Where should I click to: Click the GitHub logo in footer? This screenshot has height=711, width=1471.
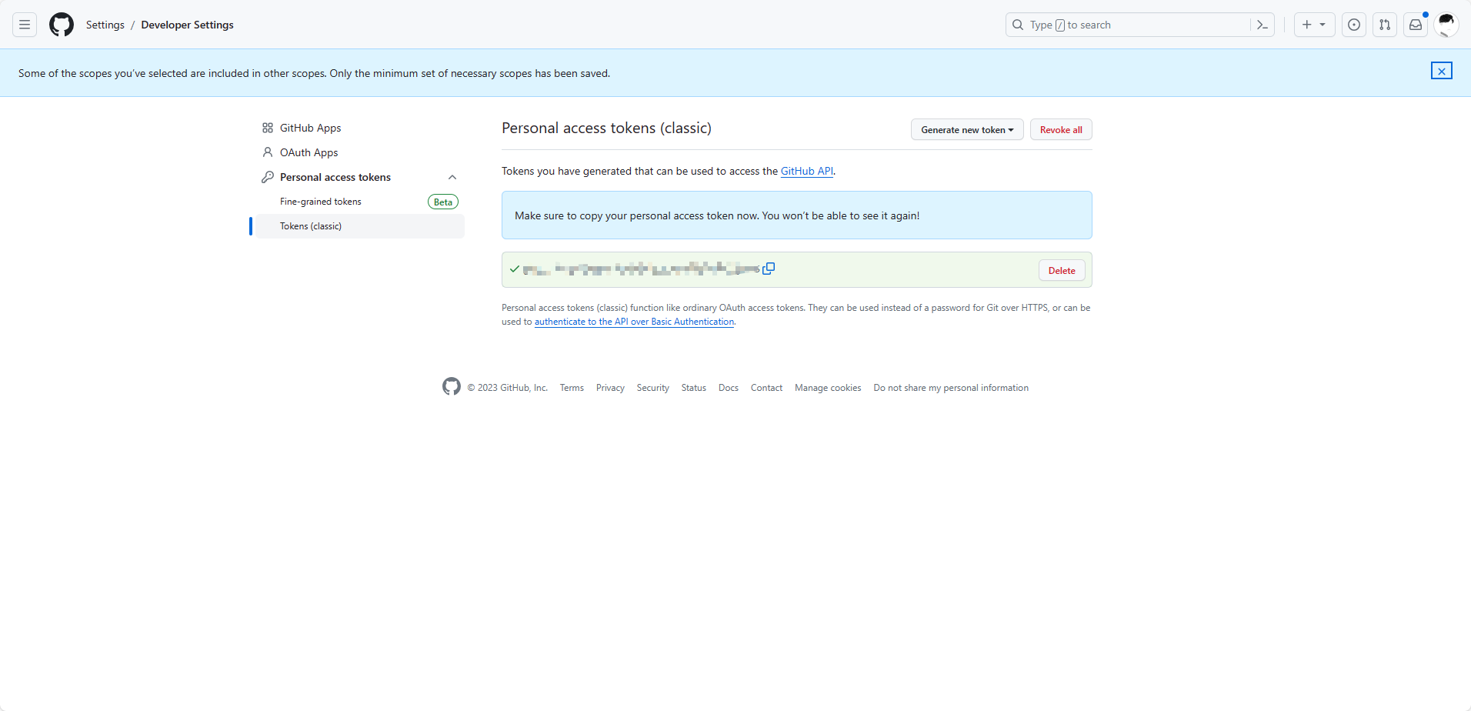click(452, 386)
